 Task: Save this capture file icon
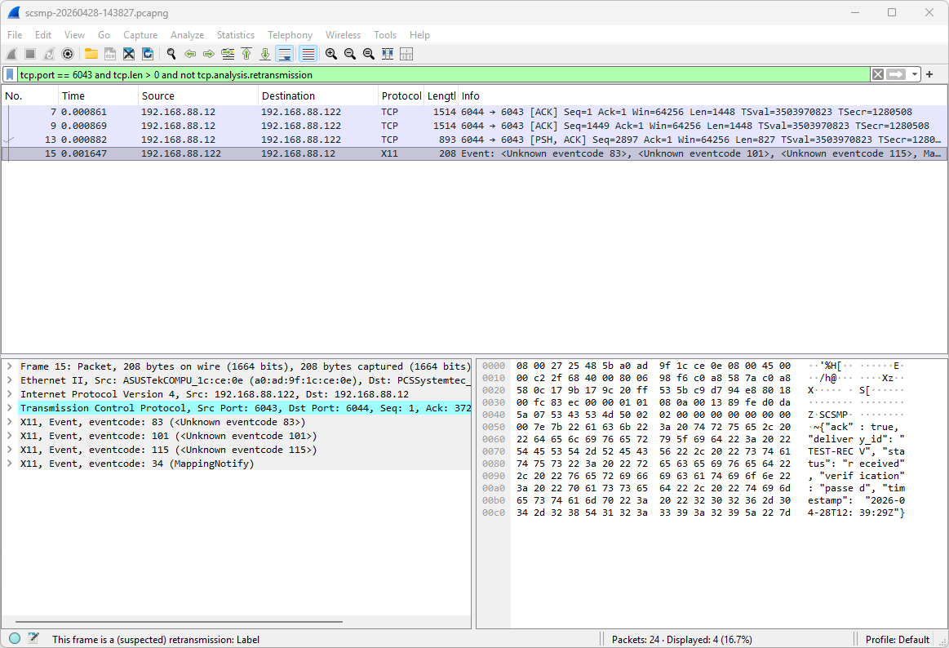109,54
